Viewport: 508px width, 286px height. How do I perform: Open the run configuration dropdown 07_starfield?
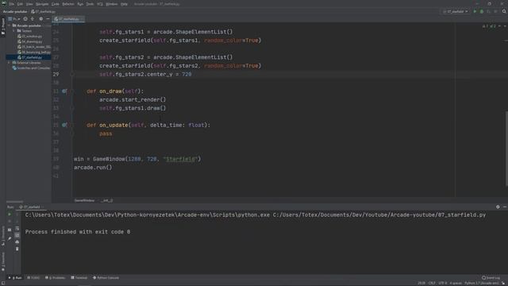click(456, 11)
